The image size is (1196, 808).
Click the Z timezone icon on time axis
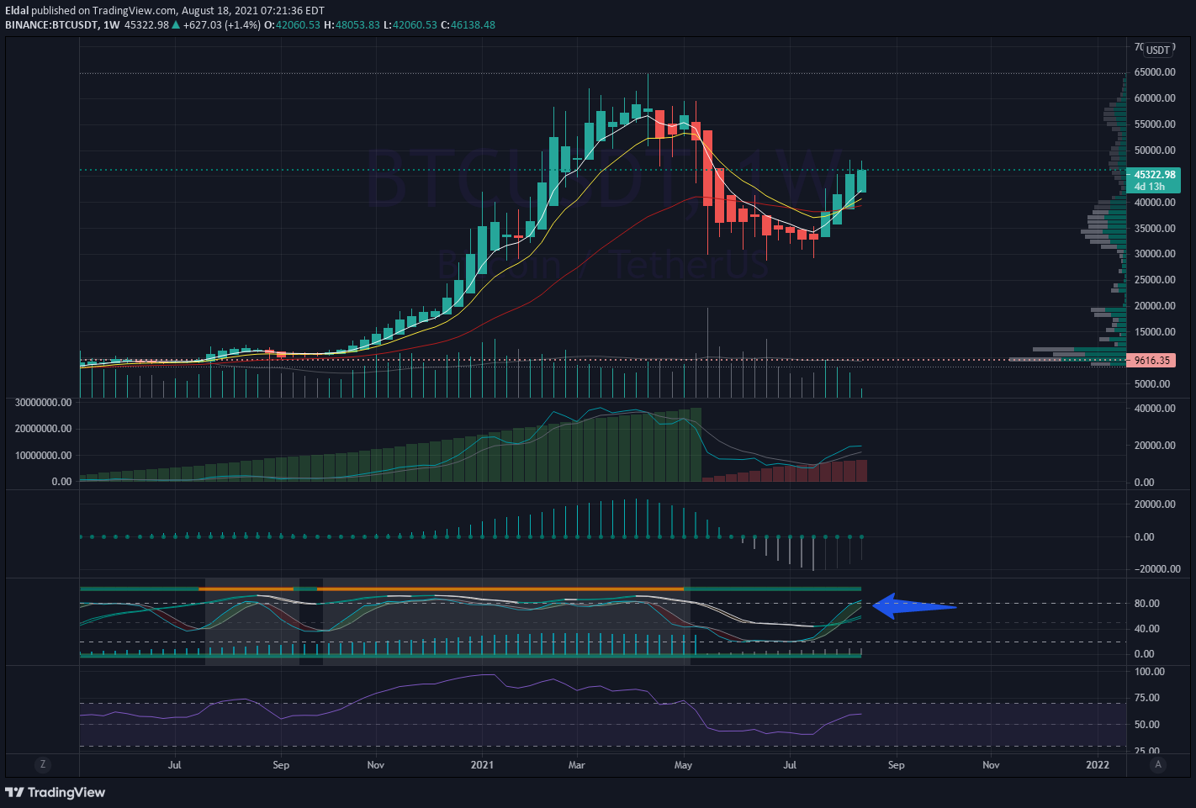[x=43, y=764]
